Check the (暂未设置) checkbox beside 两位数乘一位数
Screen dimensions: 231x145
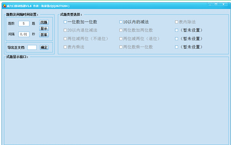click(x=176, y=47)
